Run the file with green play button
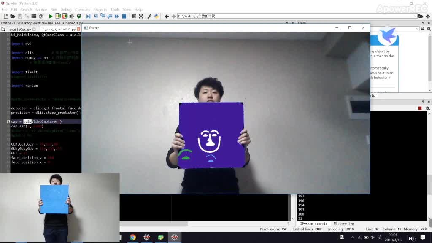This screenshot has height=243, width=432. (x=51, y=16)
